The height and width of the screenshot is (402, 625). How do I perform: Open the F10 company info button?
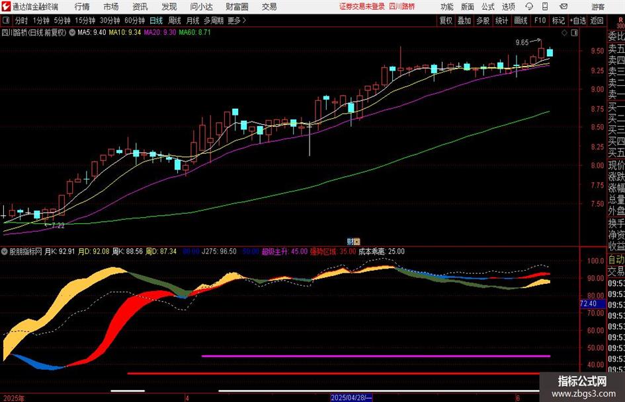pos(540,20)
